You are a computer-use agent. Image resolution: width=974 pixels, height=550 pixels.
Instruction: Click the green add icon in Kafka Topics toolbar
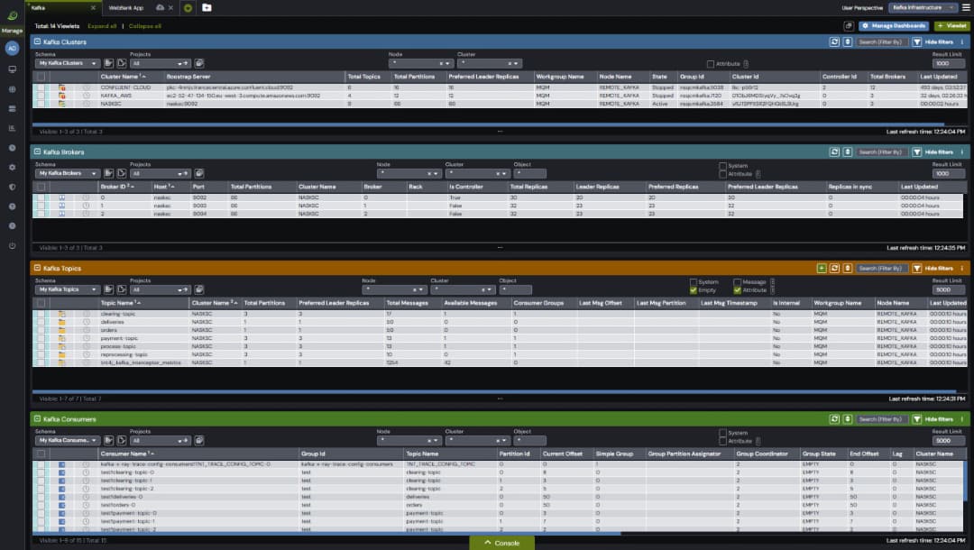(822, 268)
